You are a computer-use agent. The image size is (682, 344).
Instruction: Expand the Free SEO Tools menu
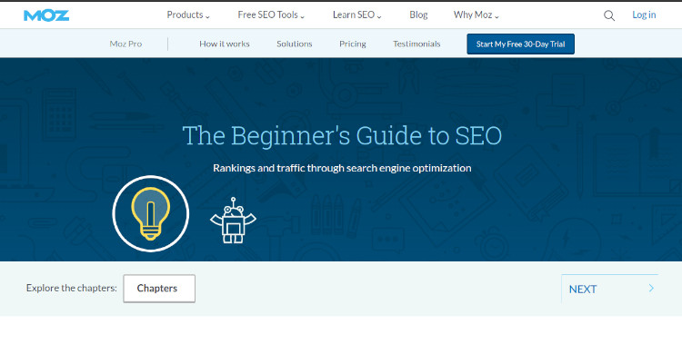tap(271, 15)
